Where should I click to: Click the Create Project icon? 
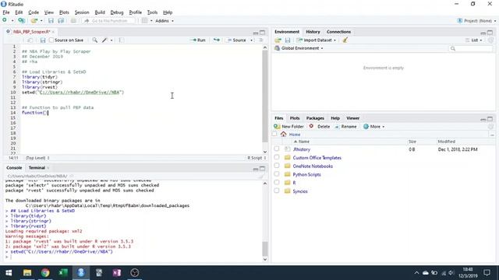21,21
